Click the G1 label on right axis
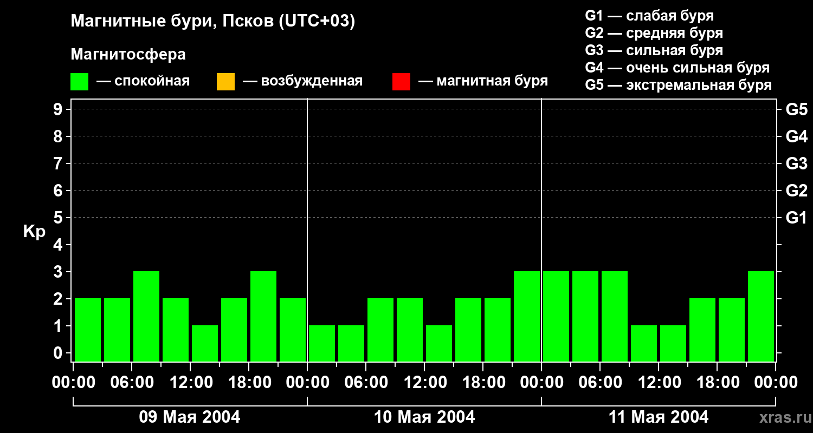The width and height of the screenshot is (813, 433). pos(796,218)
